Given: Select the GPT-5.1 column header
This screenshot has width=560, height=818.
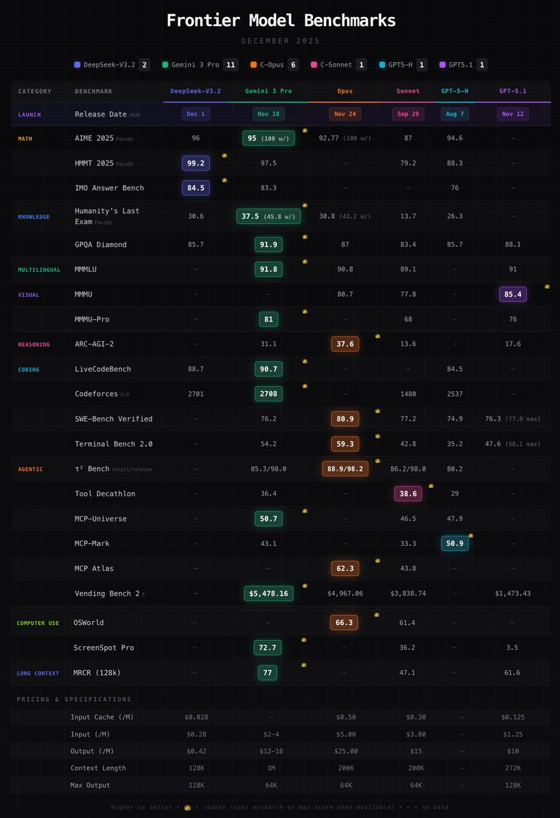Looking at the screenshot, I should (512, 91).
